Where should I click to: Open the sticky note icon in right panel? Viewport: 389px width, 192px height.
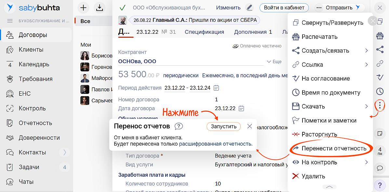380,134
